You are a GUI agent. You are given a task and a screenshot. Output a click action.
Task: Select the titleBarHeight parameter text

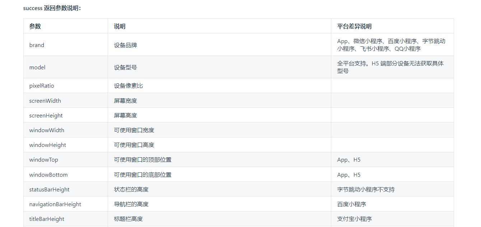[46, 219]
